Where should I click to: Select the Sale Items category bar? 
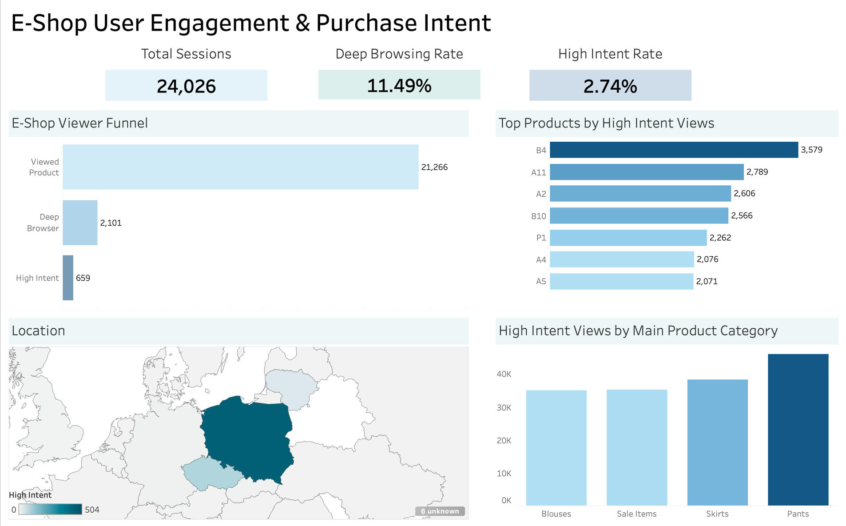point(636,447)
